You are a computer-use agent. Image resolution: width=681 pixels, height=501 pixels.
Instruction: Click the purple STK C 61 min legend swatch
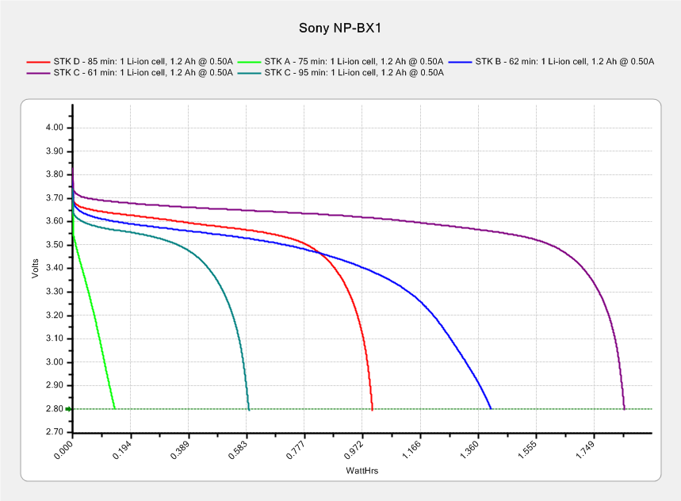38,73
